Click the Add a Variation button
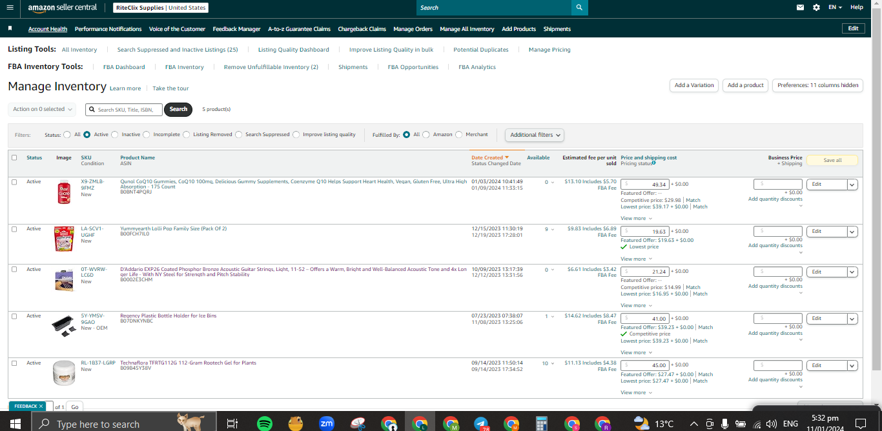882x431 pixels. point(694,85)
